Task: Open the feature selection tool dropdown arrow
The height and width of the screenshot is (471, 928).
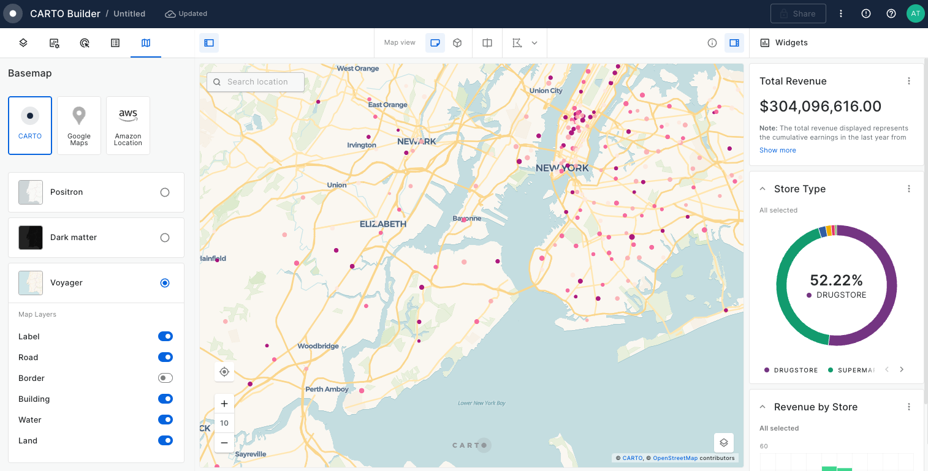Action: pos(534,43)
